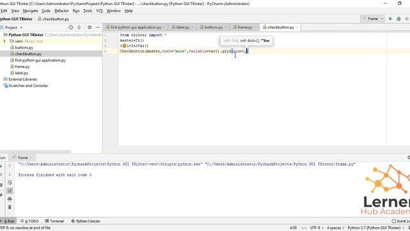Open the Python Console tool window
Viewport: 410px width, 231px height.
click(85, 221)
